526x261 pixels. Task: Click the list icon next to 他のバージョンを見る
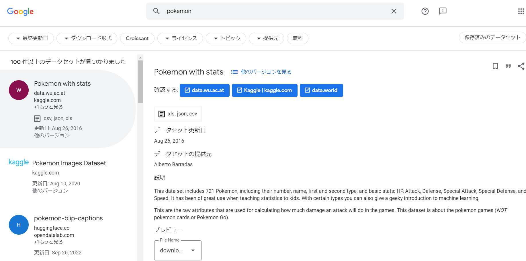(234, 72)
